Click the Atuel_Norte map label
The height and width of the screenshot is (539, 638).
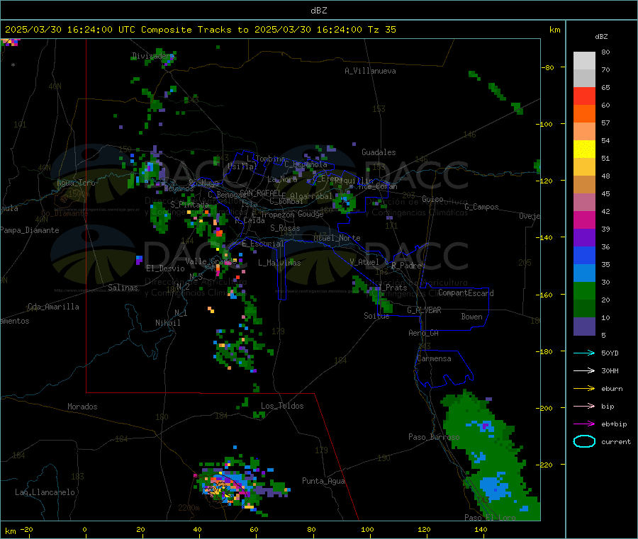(x=337, y=238)
